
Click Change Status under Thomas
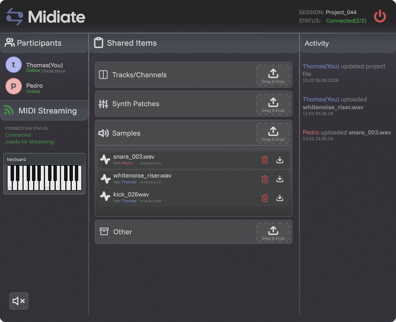(53, 71)
